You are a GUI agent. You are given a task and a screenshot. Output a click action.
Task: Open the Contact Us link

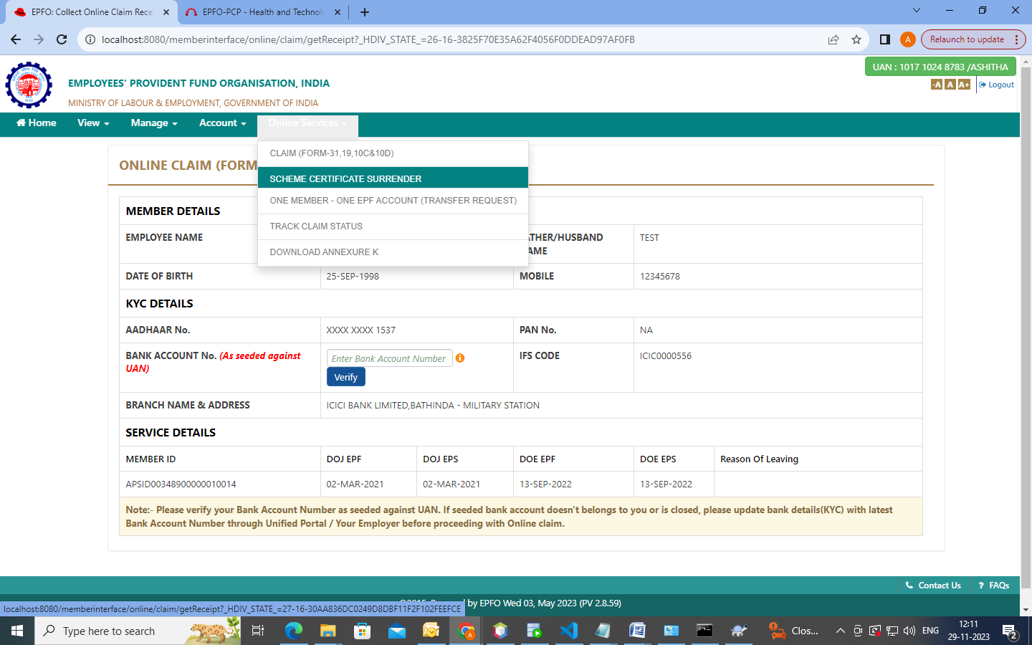click(933, 586)
